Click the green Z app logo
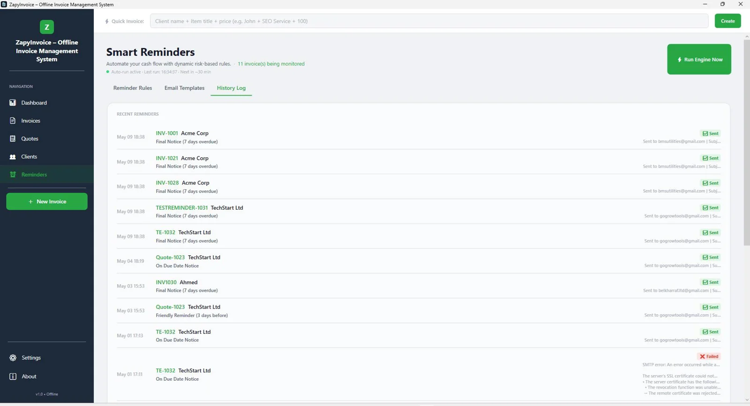 point(46,27)
